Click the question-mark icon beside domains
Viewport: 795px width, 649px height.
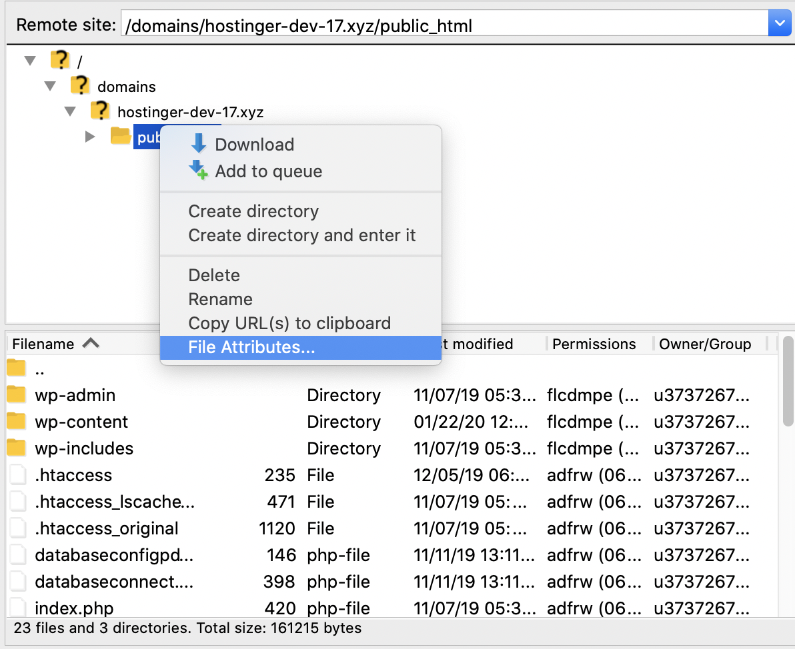click(x=80, y=86)
